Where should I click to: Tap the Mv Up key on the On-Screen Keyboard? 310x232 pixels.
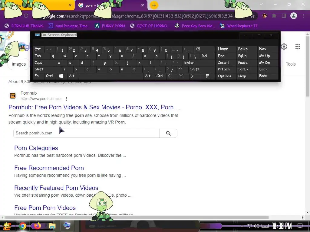[x=268, y=56]
